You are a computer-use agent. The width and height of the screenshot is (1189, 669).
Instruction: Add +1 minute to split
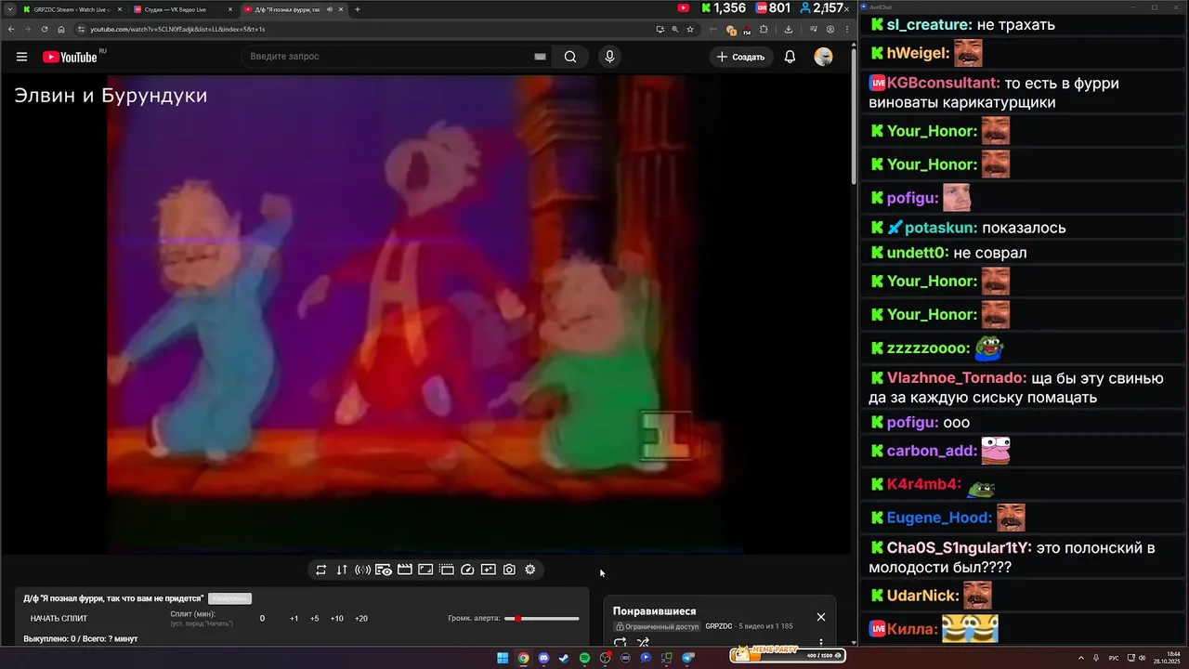coord(294,619)
